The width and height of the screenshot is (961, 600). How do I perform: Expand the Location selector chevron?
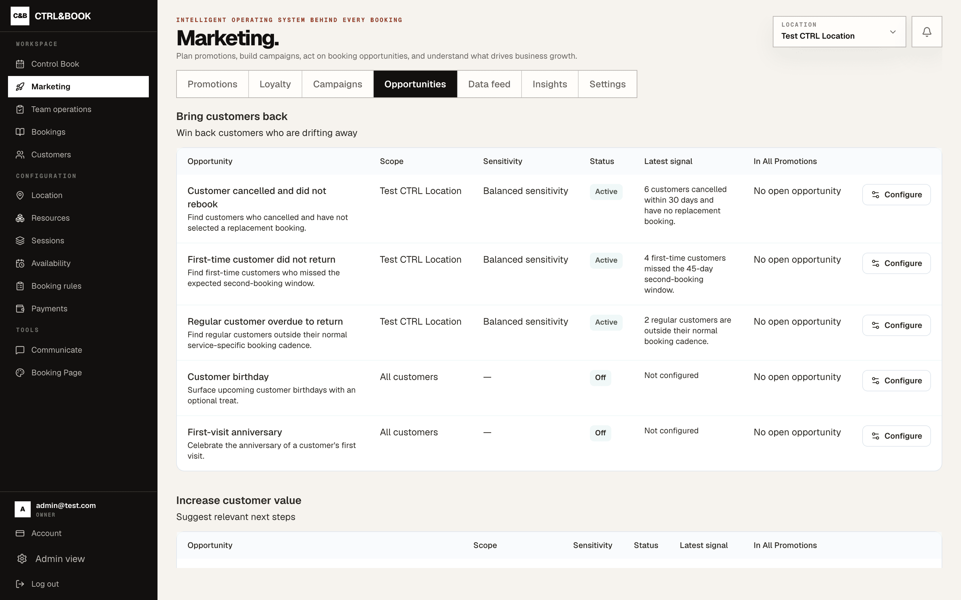coord(893,32)
